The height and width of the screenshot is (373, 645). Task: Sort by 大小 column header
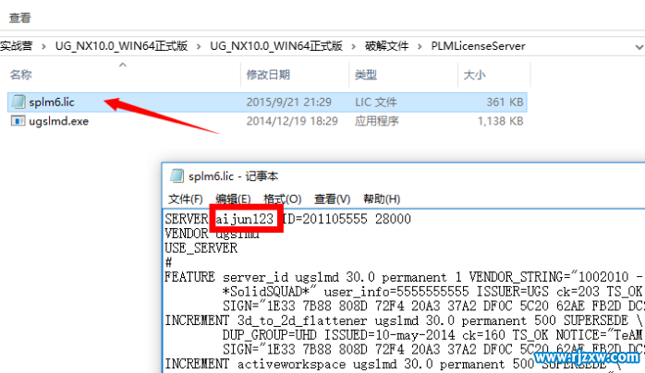pyautogui.click(x=474, y=75)
